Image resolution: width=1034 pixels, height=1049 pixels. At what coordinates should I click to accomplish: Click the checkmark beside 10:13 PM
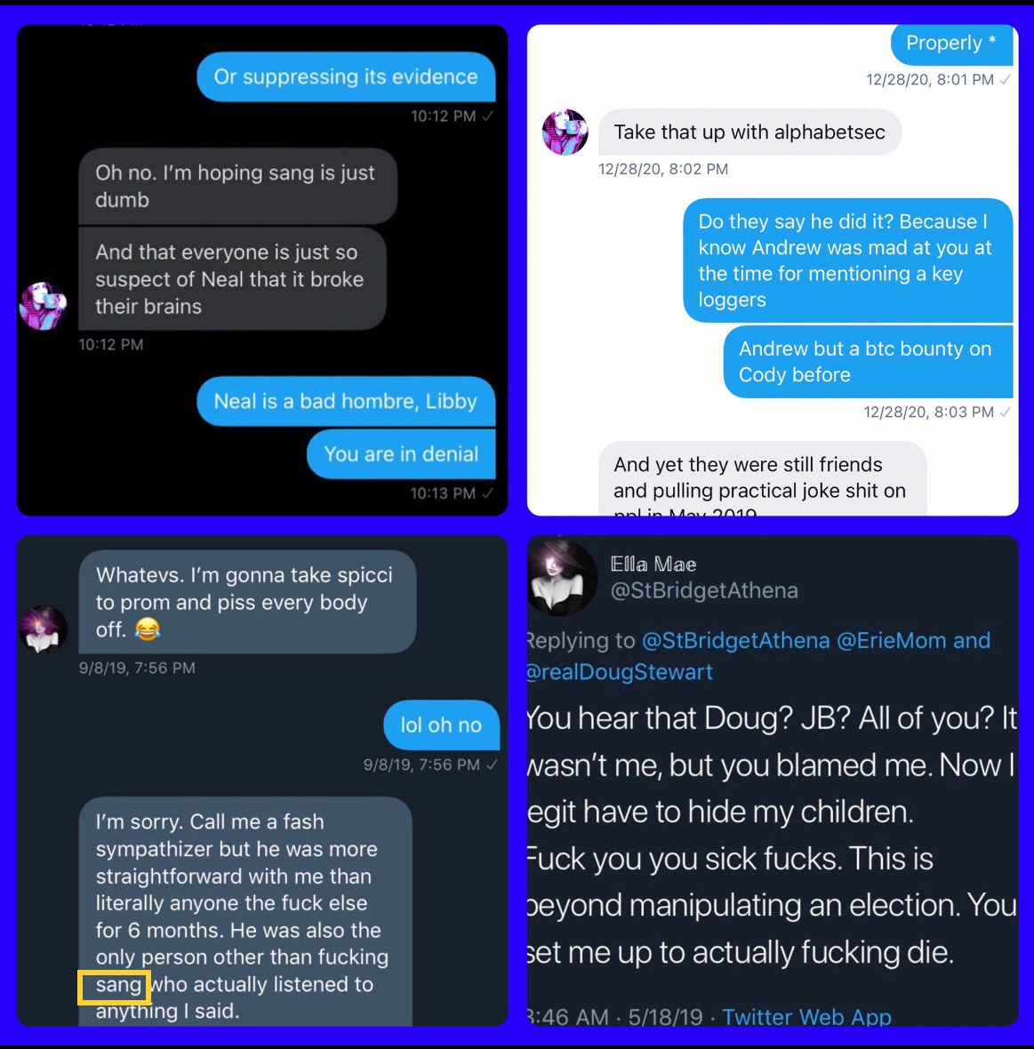pos(488,493)
